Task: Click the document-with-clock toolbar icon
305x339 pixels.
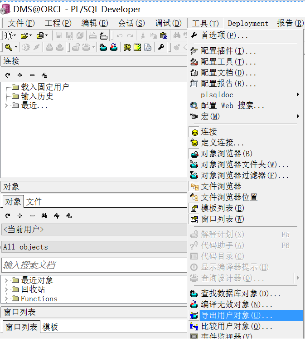Action: 148,47
